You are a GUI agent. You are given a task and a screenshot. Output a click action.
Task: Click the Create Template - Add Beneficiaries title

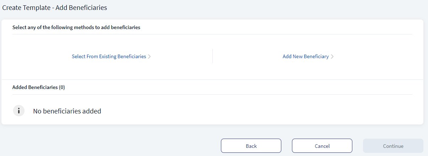[55, 7]
